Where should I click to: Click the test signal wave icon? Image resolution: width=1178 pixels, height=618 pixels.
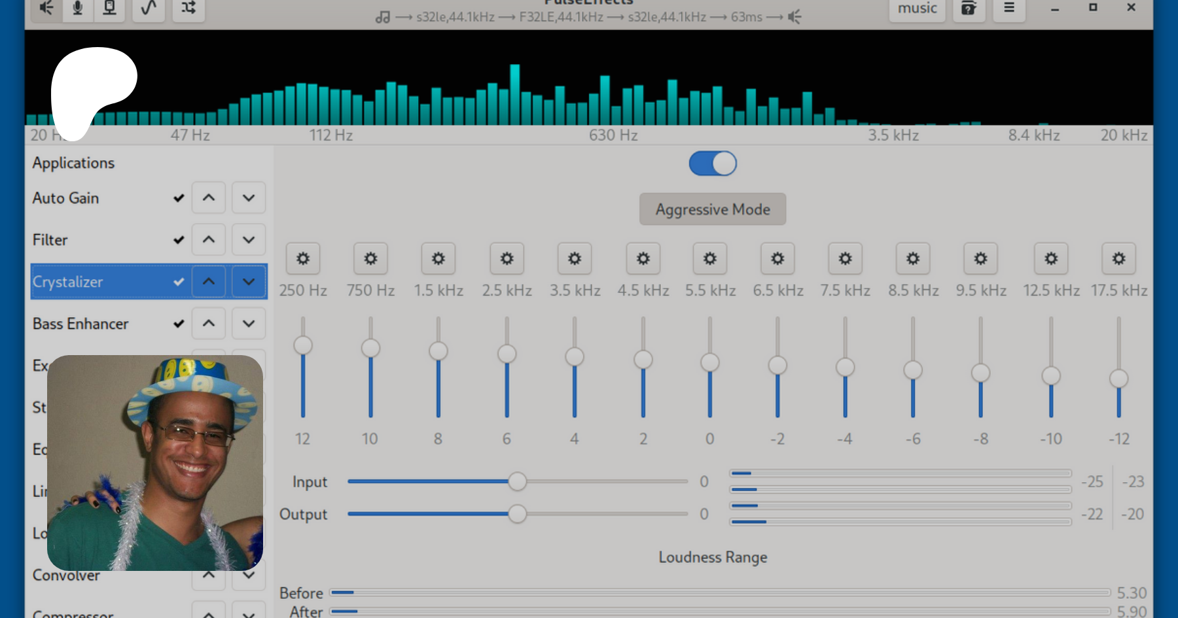(x=149, y=8)
